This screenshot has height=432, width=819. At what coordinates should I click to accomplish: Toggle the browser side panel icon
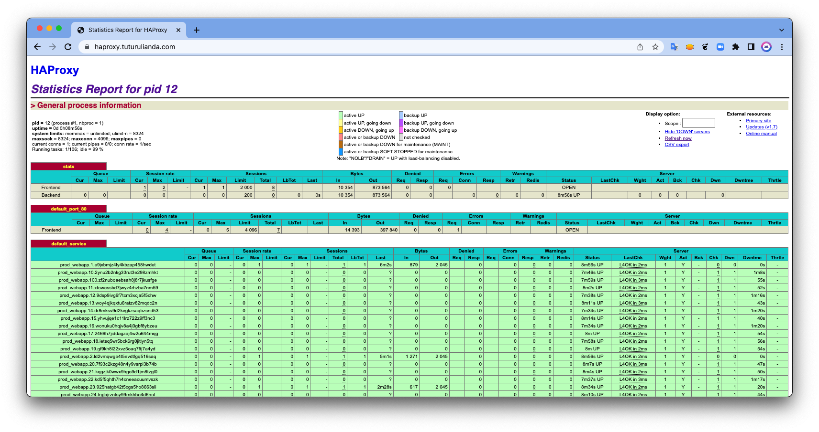click(751, 47)
